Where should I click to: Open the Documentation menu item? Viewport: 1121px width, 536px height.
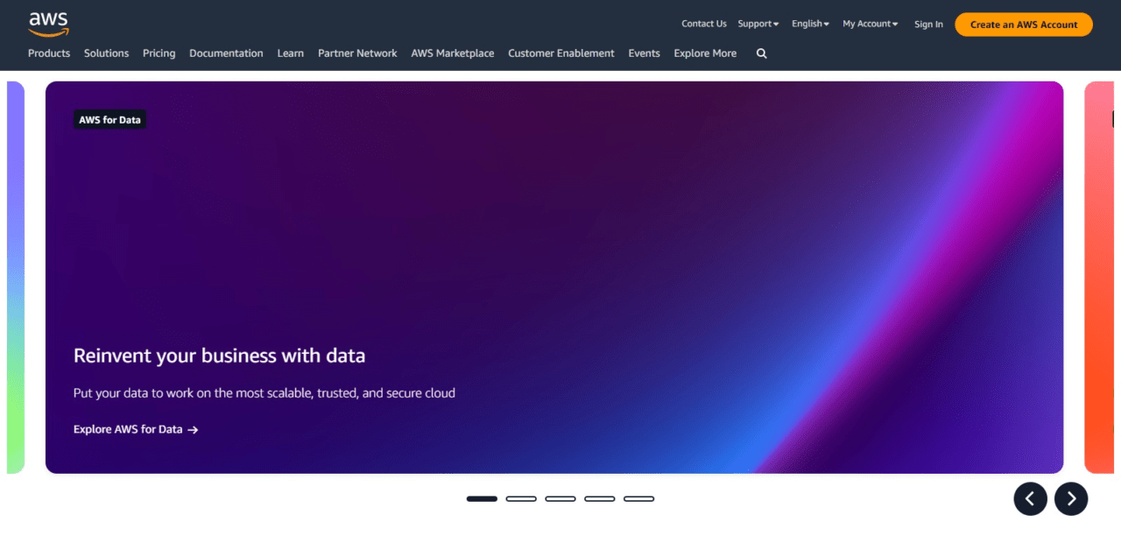[x=226, y=53]
